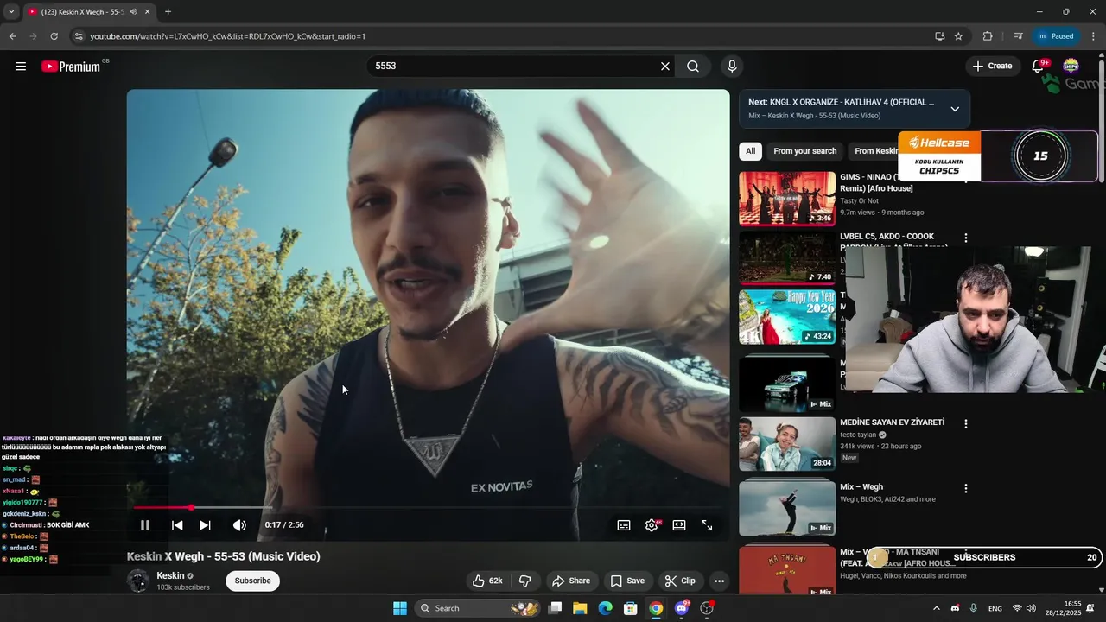Open the YouTube hamburger guide menu
1106x622 pixels.
[21, 67]
